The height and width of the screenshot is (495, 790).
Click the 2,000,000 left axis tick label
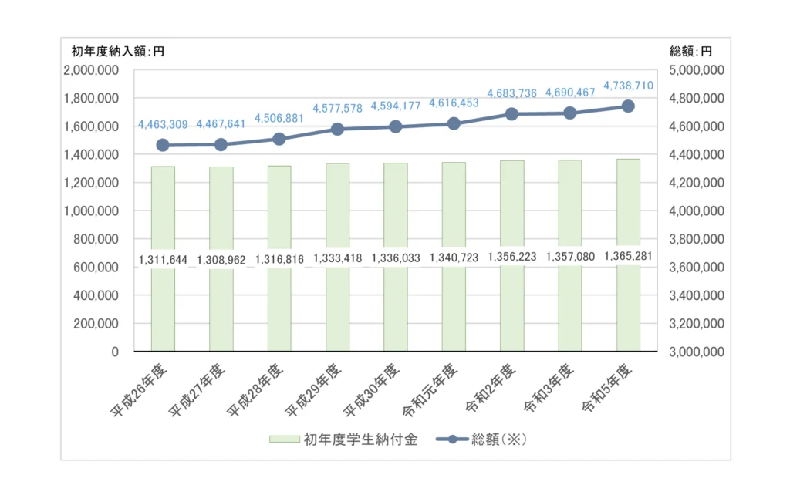[93, 70]
